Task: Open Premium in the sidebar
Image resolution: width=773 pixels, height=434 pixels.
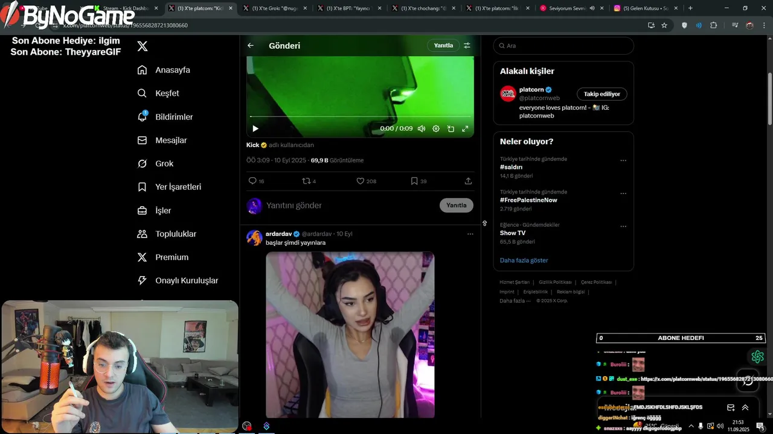Action: (162, 257)
